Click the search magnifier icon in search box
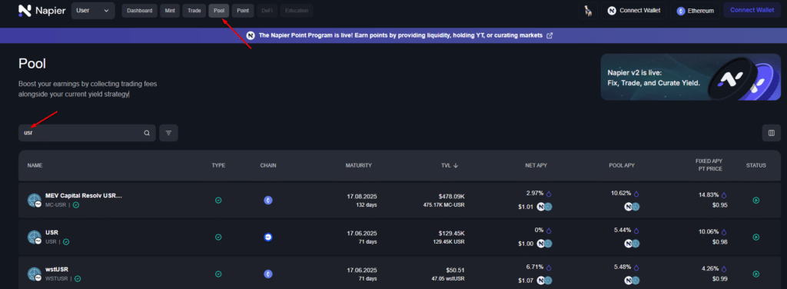 [147, 133]
